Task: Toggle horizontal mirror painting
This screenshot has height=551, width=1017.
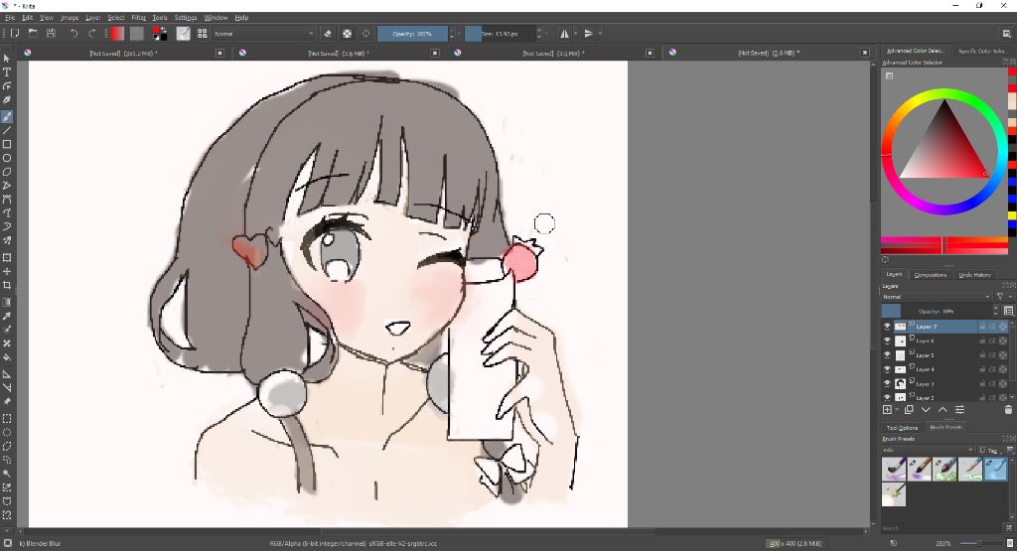Action: pos(564,33)
